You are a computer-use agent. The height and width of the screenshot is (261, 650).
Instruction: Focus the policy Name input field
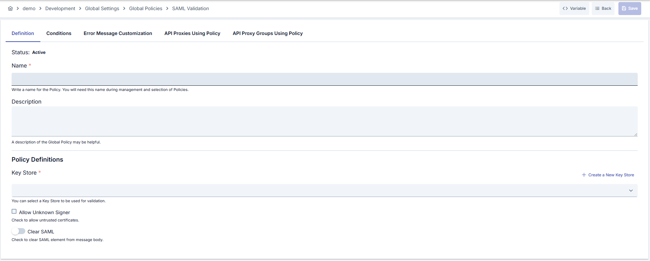point(324,79)
